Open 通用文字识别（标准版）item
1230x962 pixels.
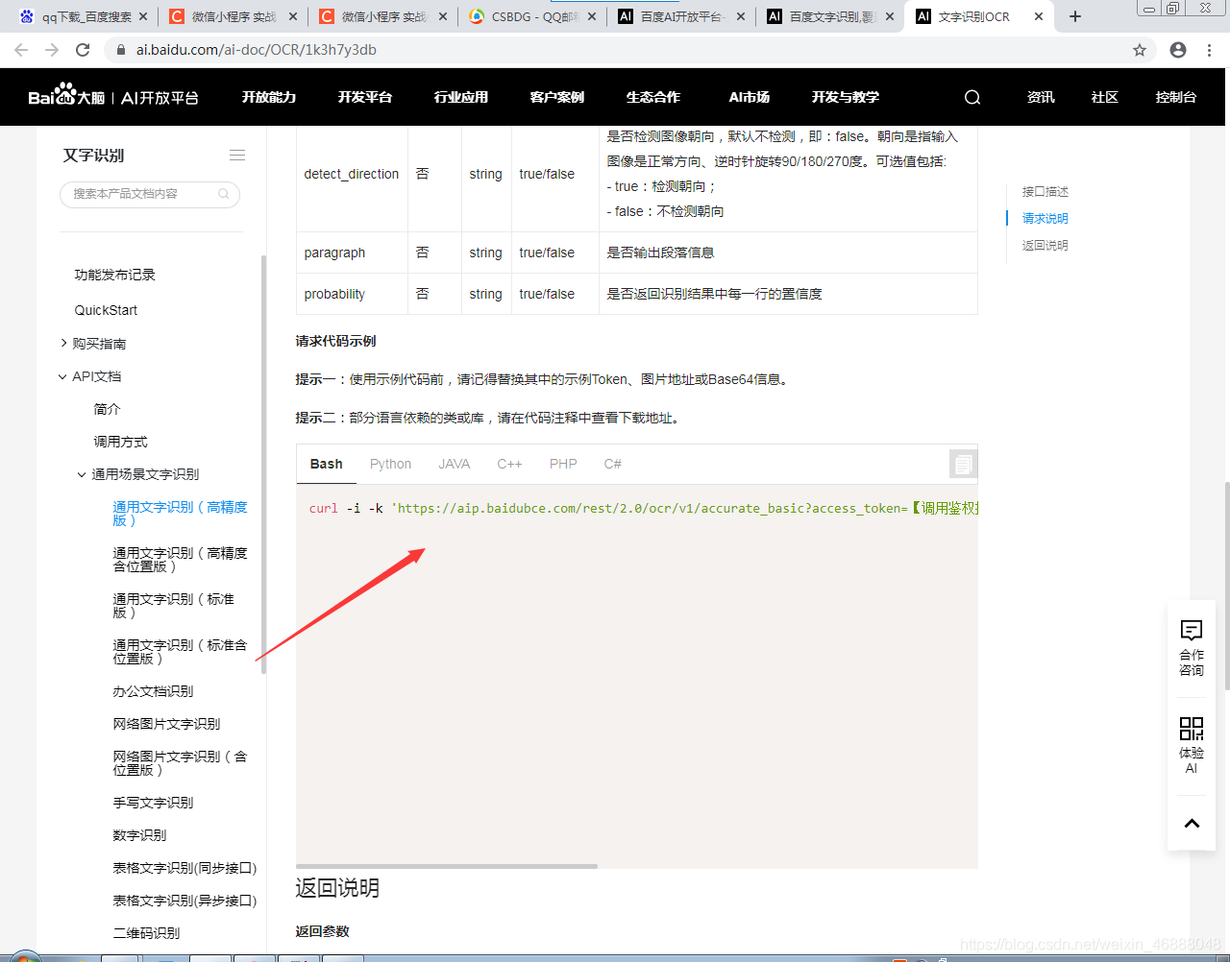click(173, 606)
